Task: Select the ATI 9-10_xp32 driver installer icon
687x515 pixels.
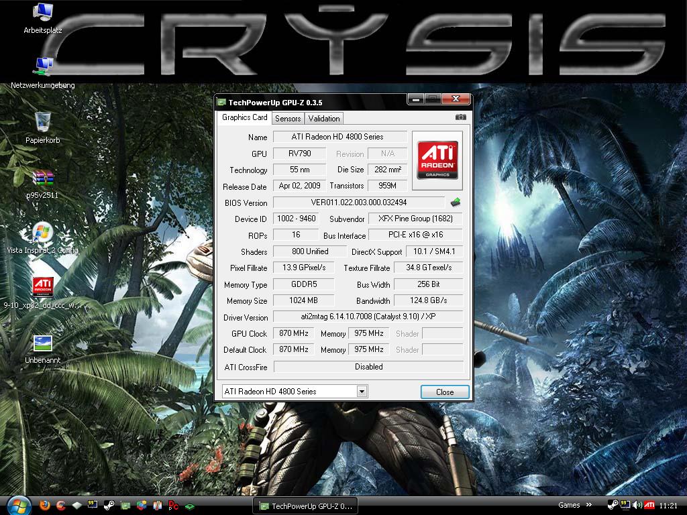Action: click(43, 292)
